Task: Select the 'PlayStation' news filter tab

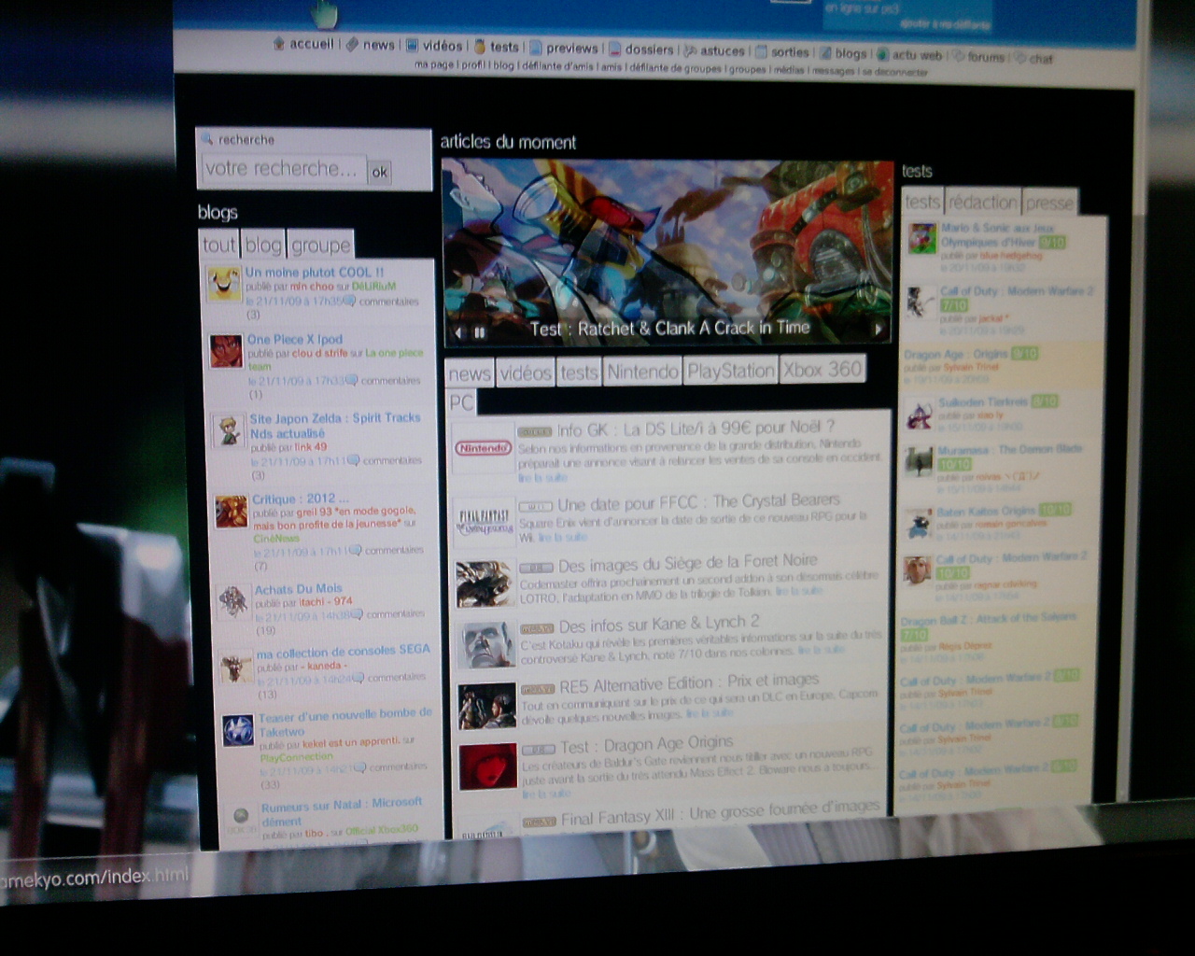Action: [x=731, y=371]
